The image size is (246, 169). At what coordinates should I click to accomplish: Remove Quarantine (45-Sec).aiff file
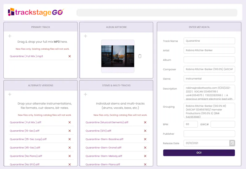point(70,148)
